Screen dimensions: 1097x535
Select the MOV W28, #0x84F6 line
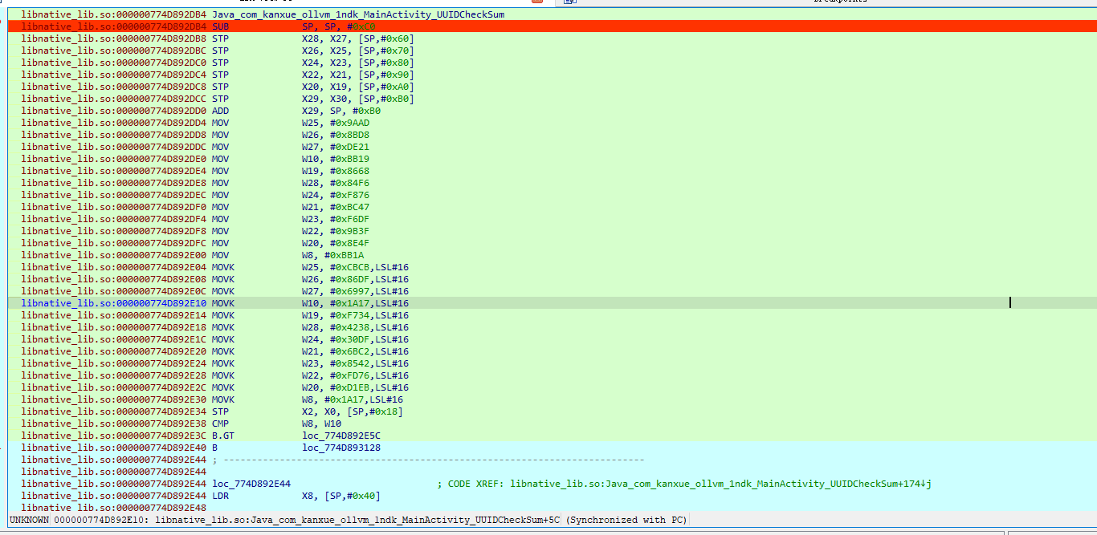(195, 183)
